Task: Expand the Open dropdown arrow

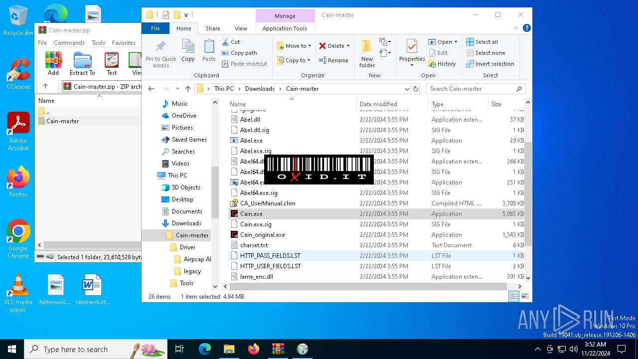Action: [x=456, y=42]
